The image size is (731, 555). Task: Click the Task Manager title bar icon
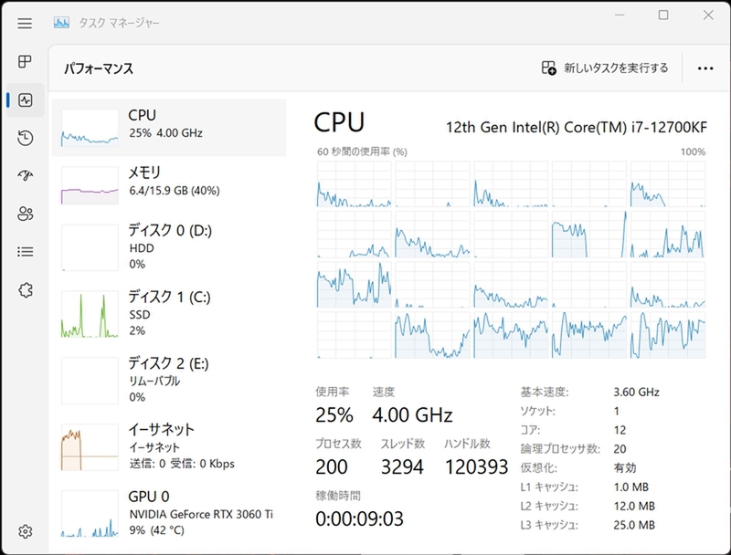pos(61,22)
